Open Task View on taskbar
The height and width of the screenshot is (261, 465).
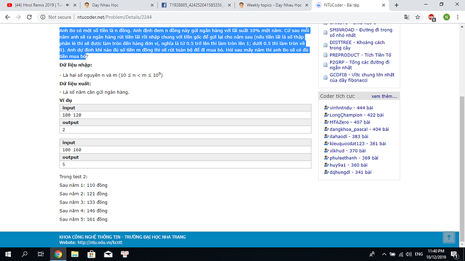(40, 254)
